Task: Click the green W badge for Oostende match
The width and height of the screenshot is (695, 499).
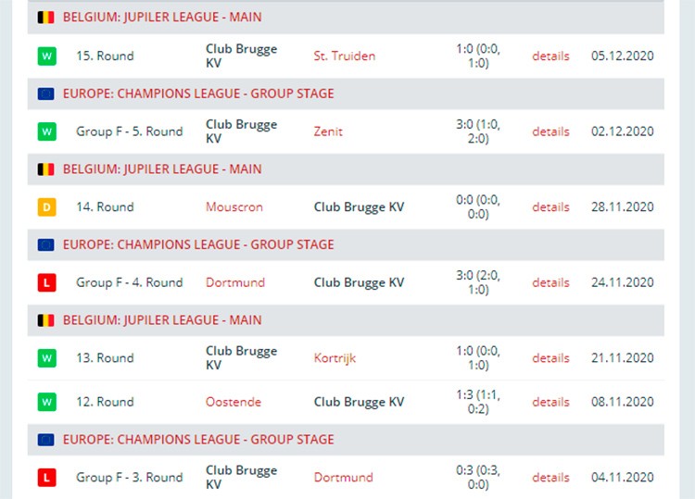Action: pyautogui.click(x=47, y=402)
